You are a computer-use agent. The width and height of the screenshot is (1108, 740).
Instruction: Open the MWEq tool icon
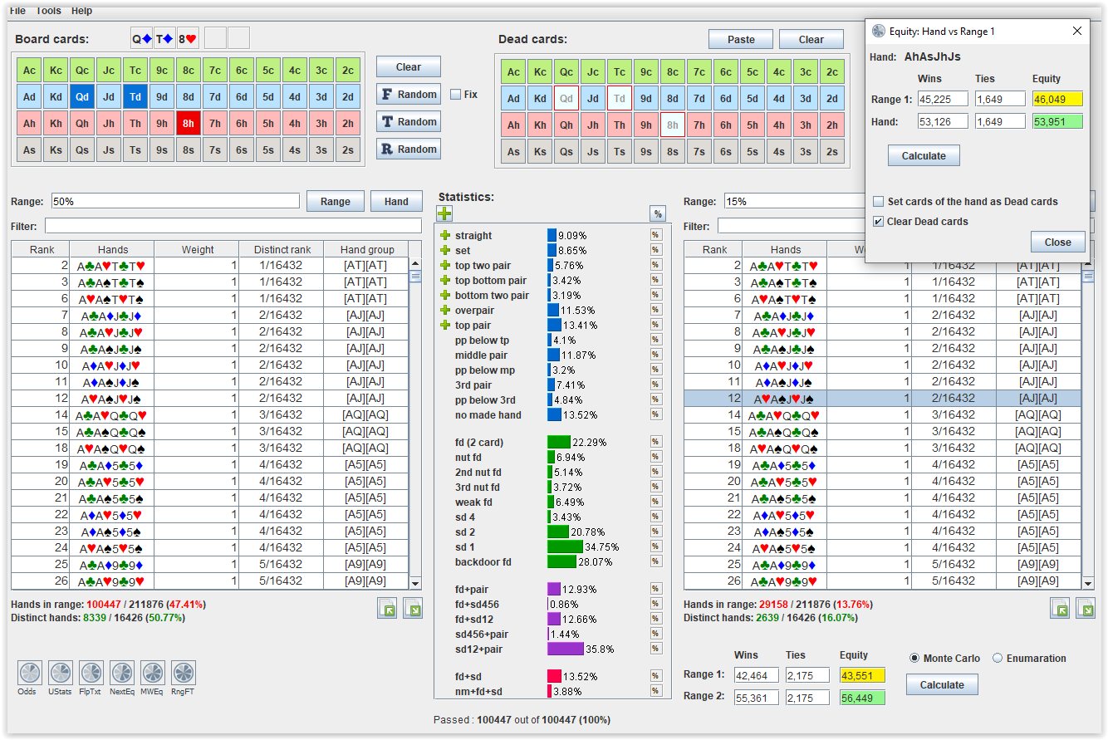153,673
